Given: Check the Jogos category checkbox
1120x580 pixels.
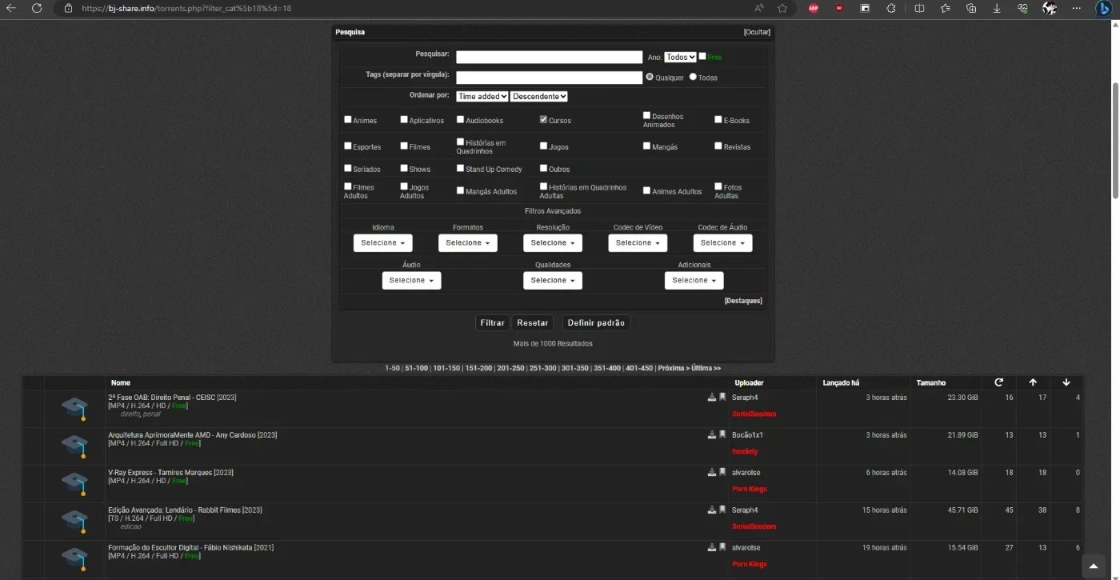Looking at the screenshot, I should (543, 146).
